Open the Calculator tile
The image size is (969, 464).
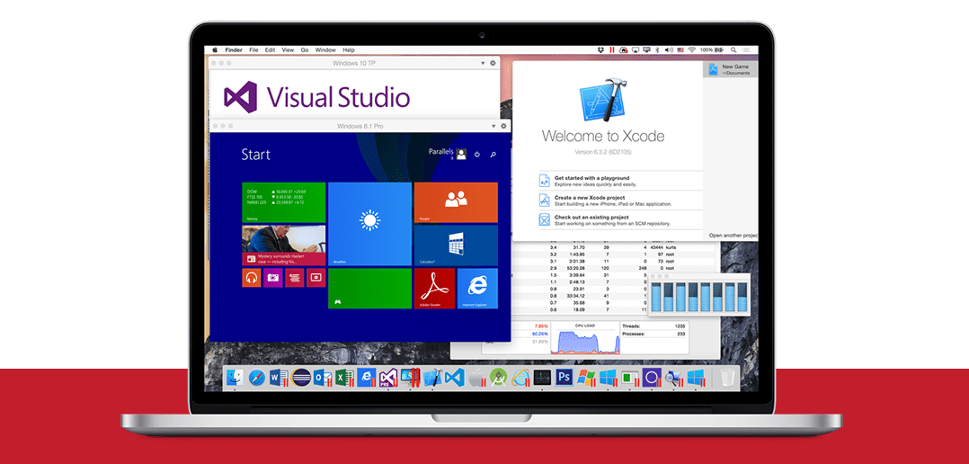[456, 245]
